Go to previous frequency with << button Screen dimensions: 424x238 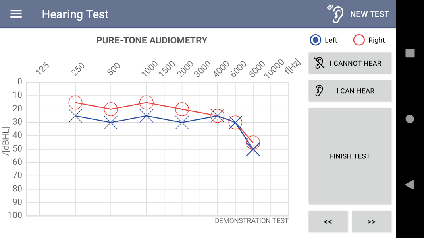click(x=328, y=221)
